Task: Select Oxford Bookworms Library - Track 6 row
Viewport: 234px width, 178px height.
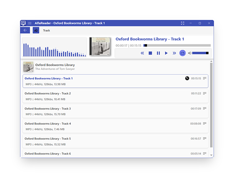Action: 115,153
